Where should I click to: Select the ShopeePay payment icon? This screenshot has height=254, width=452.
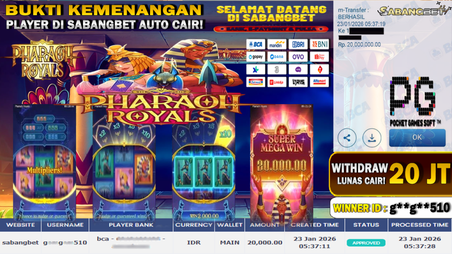pos(320,57)
